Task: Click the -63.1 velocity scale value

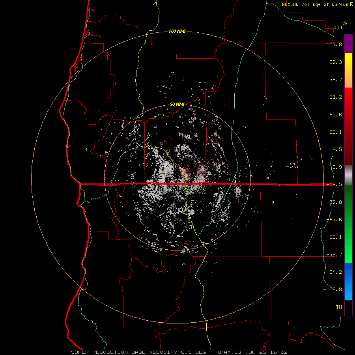Action: (334, 237)
